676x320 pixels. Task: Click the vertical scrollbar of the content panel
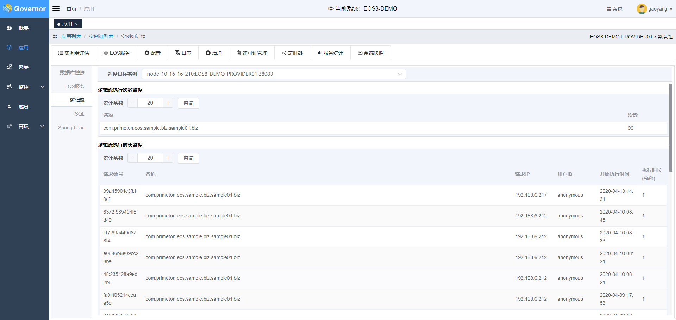671,128
